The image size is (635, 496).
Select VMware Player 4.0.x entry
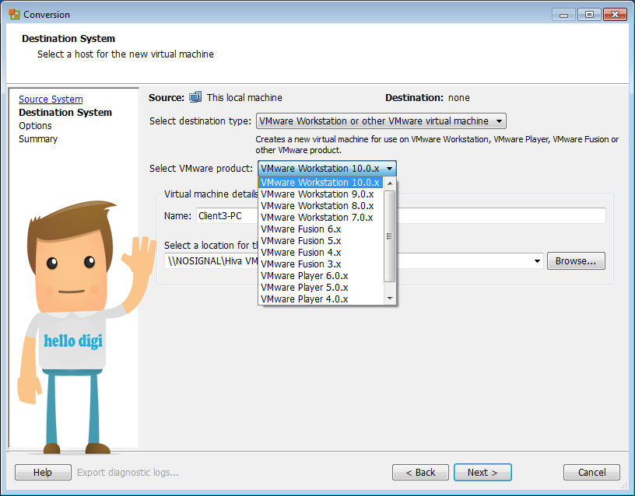(321, 299)
